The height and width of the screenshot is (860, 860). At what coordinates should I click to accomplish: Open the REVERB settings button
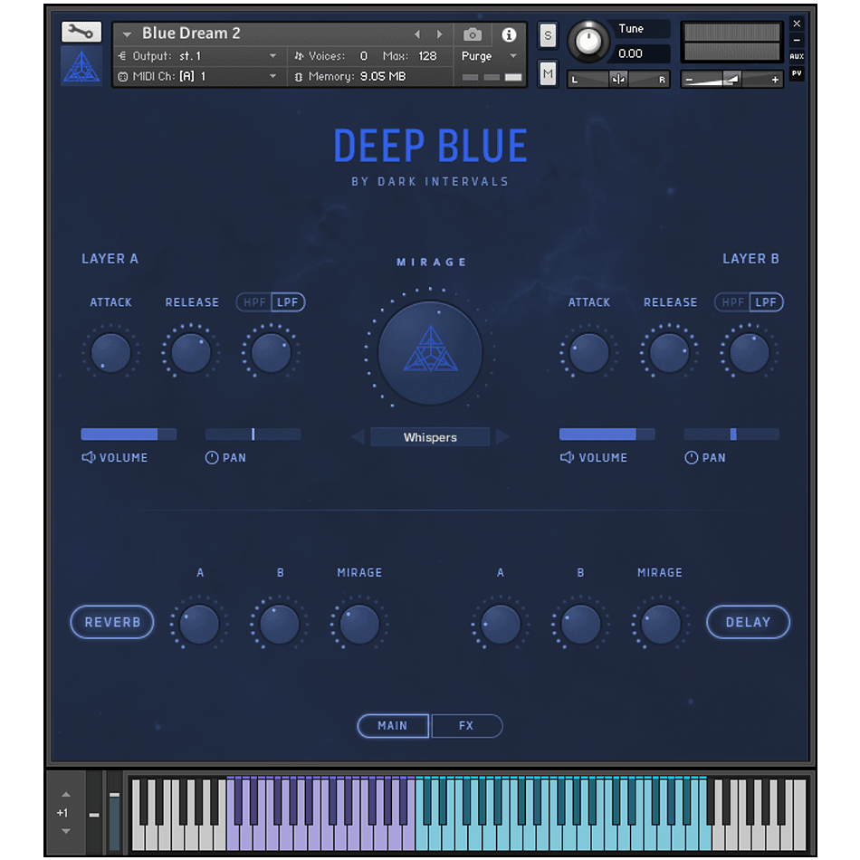111,622
